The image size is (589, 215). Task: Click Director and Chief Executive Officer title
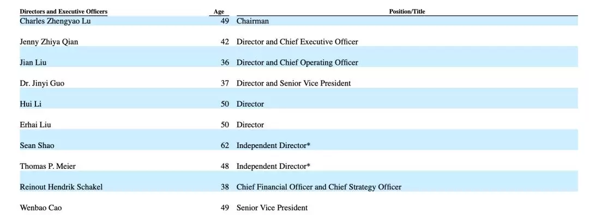297,42
